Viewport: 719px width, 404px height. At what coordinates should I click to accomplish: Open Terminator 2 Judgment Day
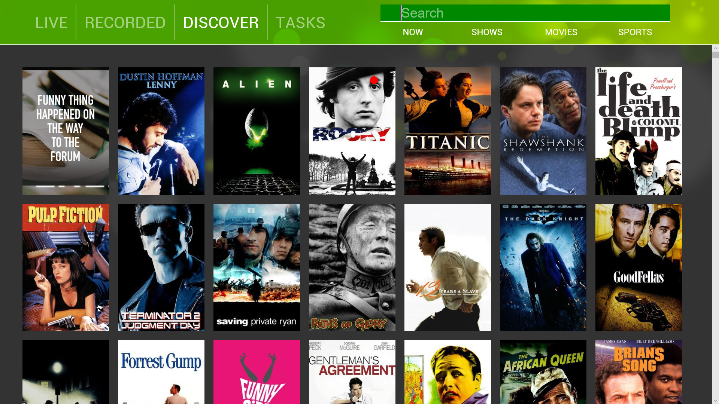pos(161,267)
